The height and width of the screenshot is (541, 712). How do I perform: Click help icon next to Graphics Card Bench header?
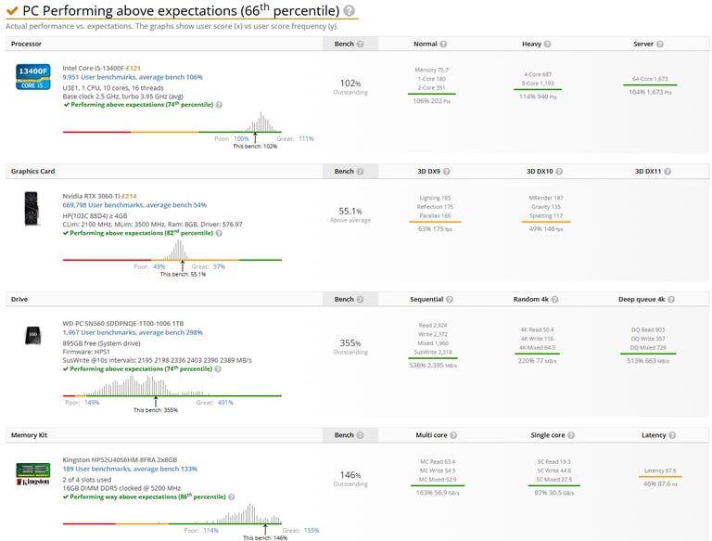(360, 172)
